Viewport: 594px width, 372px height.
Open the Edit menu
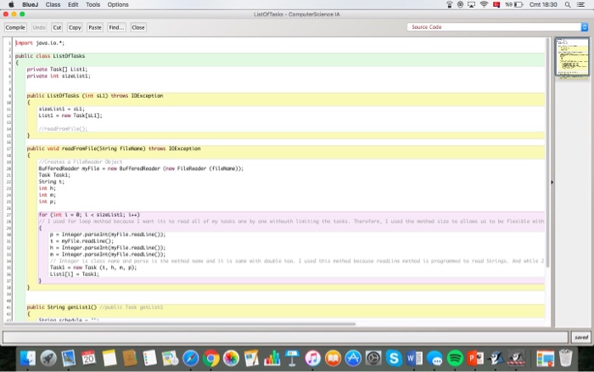73,4
